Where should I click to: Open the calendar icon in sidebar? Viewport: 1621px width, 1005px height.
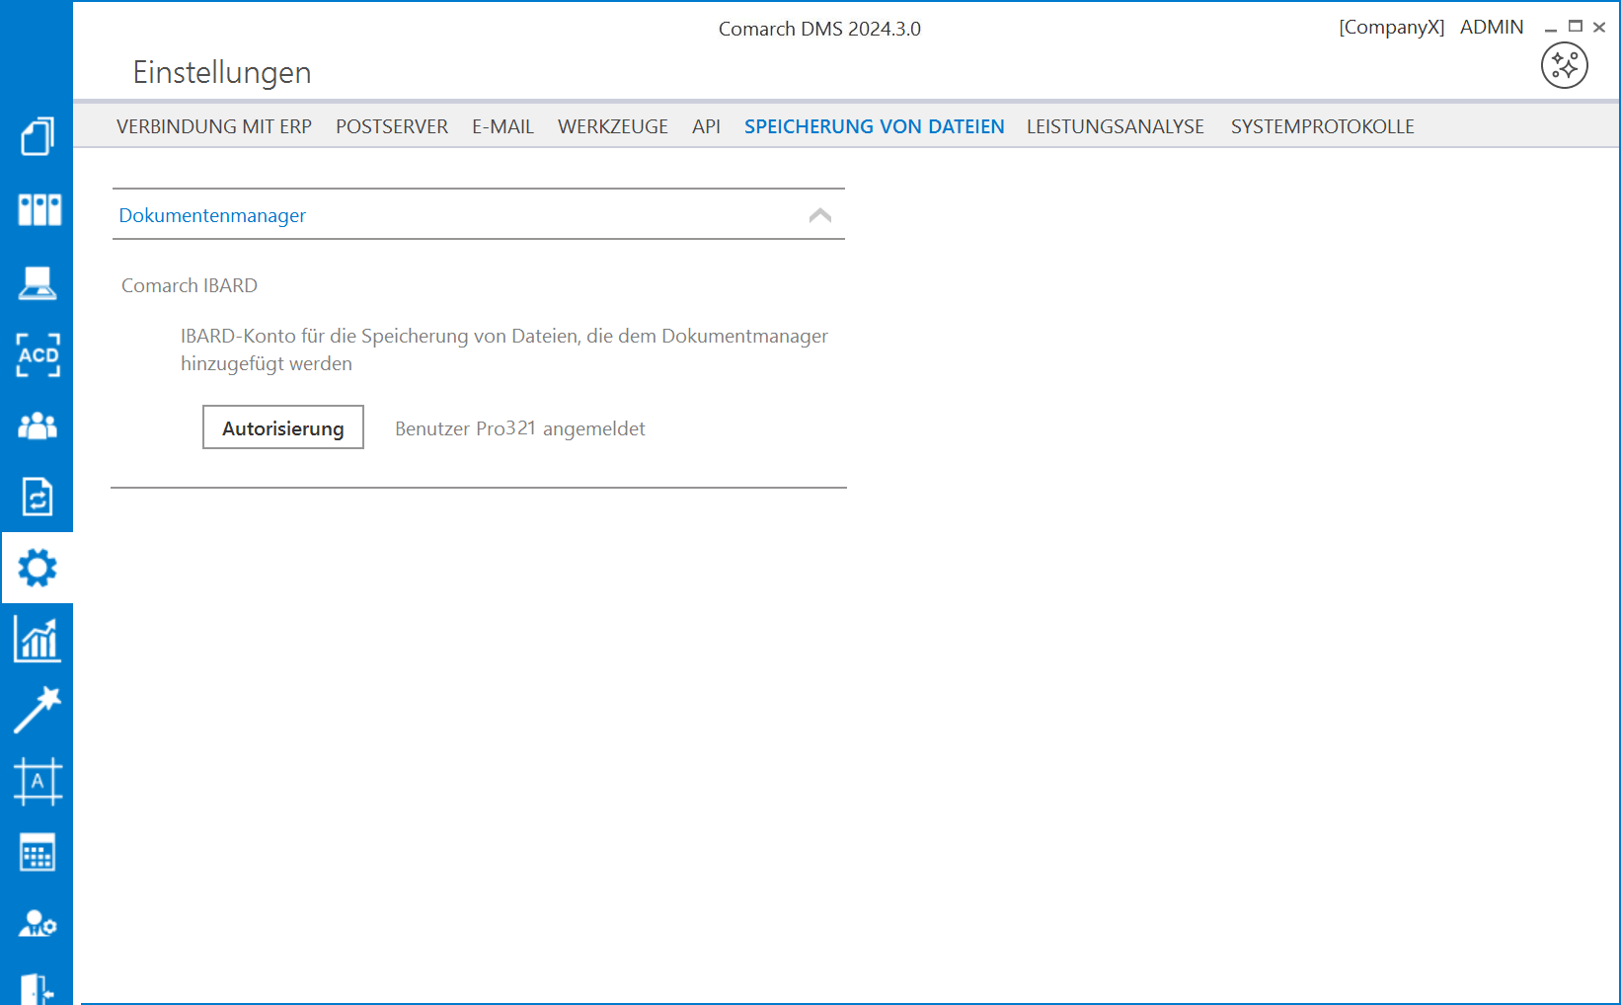[38, 853]
